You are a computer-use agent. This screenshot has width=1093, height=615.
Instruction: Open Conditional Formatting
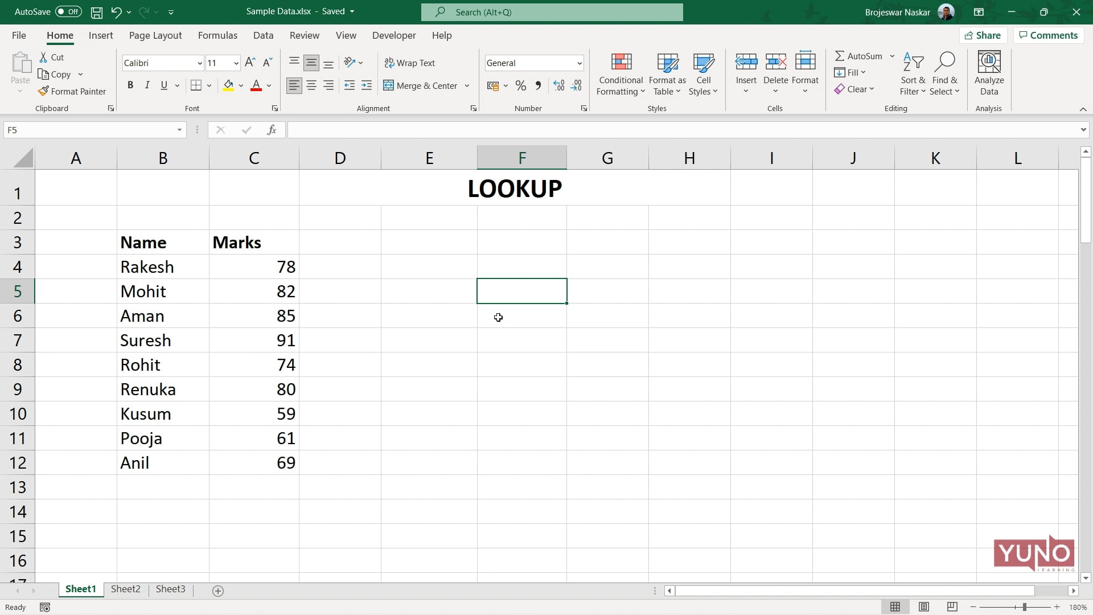pyautogui.click(x=621, y=75)
